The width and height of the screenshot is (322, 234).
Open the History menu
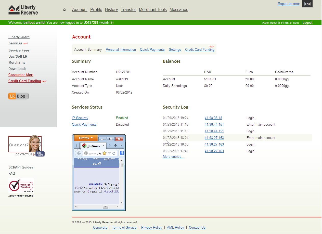111,10
